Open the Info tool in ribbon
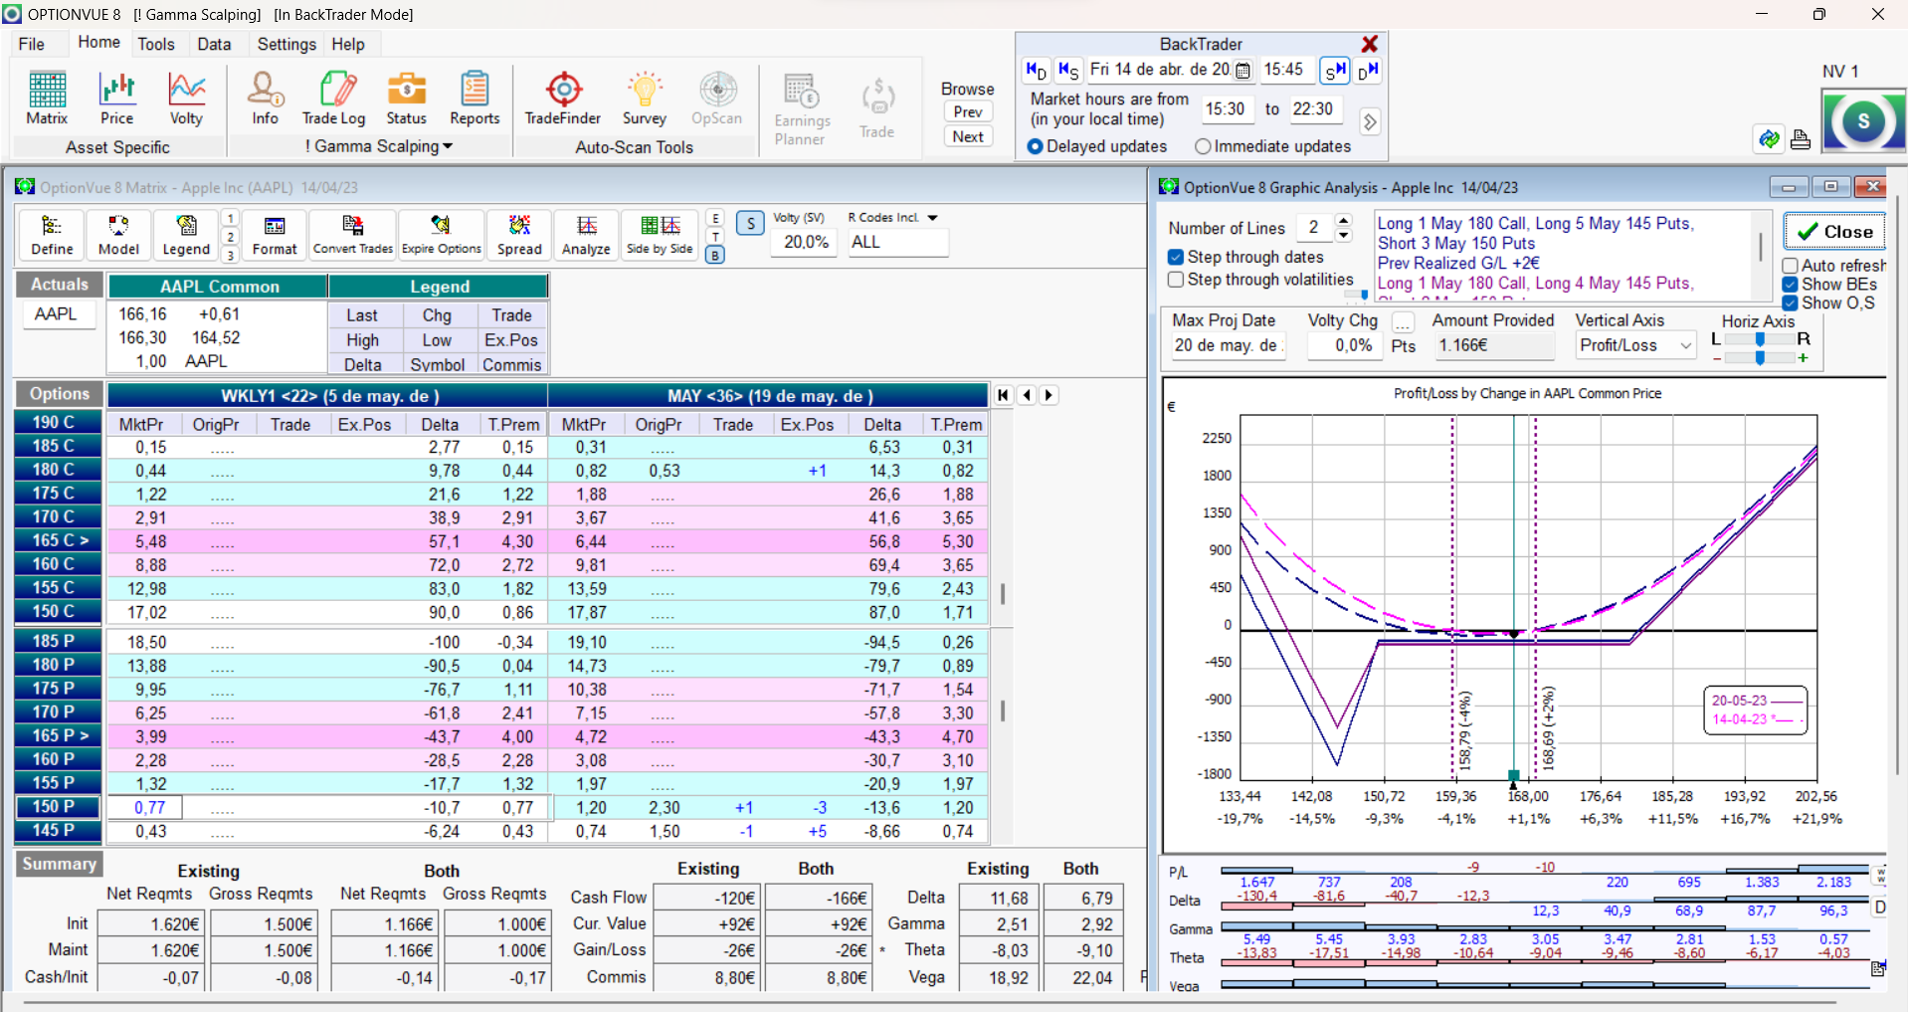Viewport: 1908px width, 1012px height. [265, 98]
